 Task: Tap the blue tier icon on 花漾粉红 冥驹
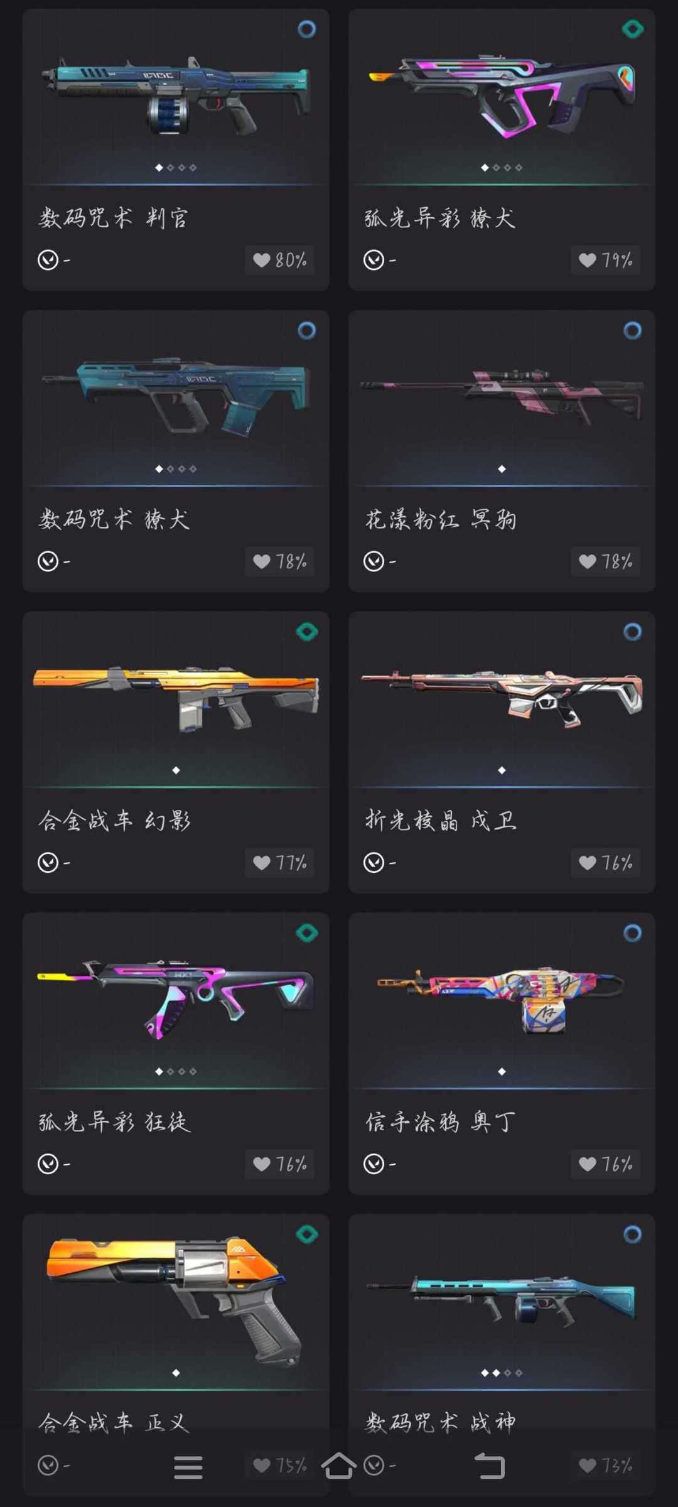point(632,330)
